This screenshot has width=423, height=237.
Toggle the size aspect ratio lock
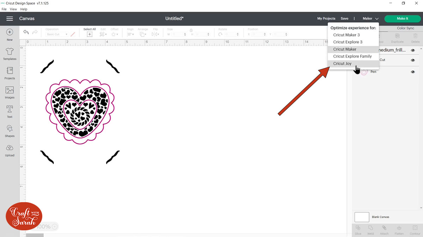pos(191,30)
